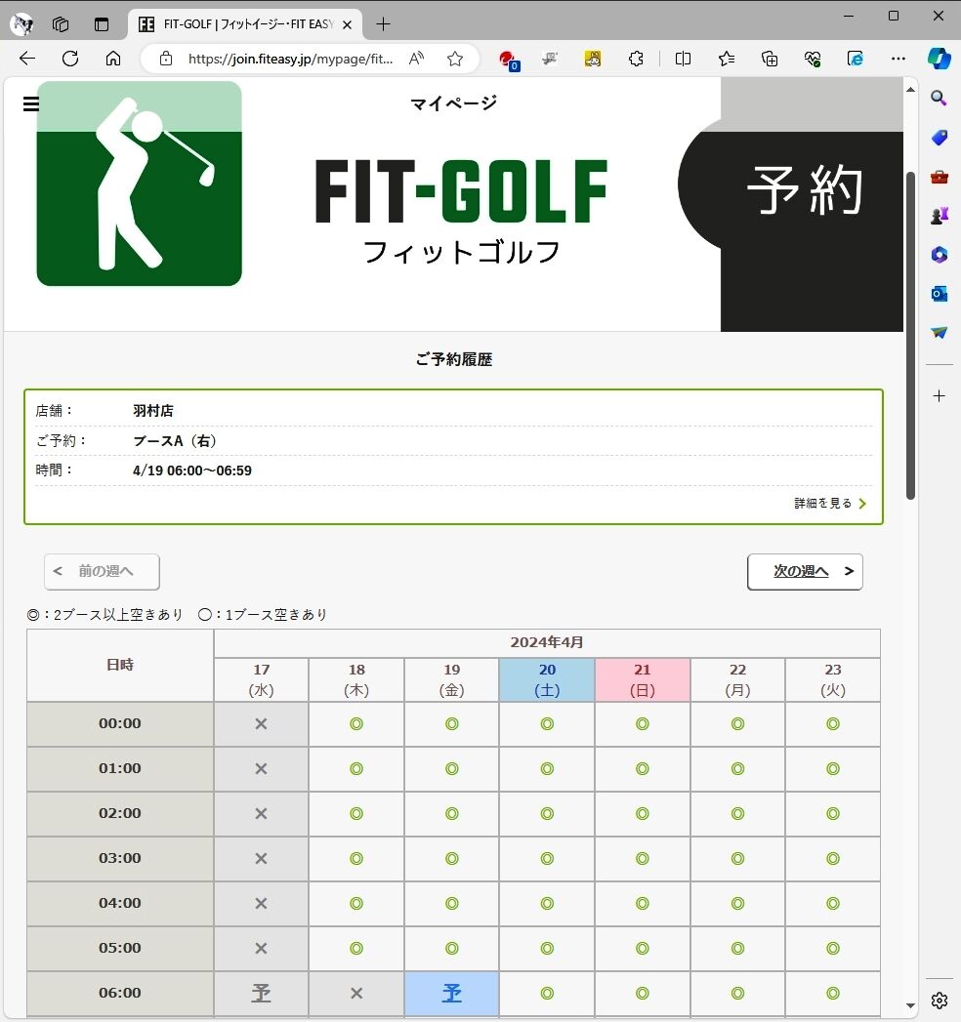The width and height of the screenshot is (961, 1022).
Task: Open Internet Explorer mode icon
Action: 855,59
